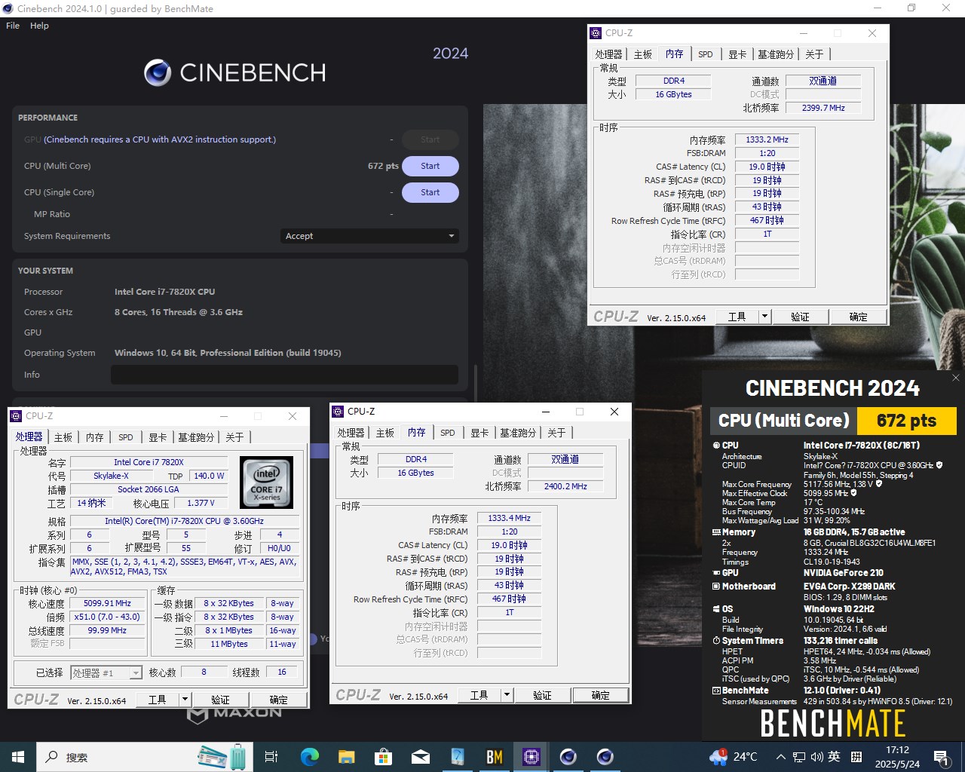The width and height of the screenshot is (965, 772).
Task: Open 基准跑分 tab in CPU-Z processor window
Action: point(196,437)
